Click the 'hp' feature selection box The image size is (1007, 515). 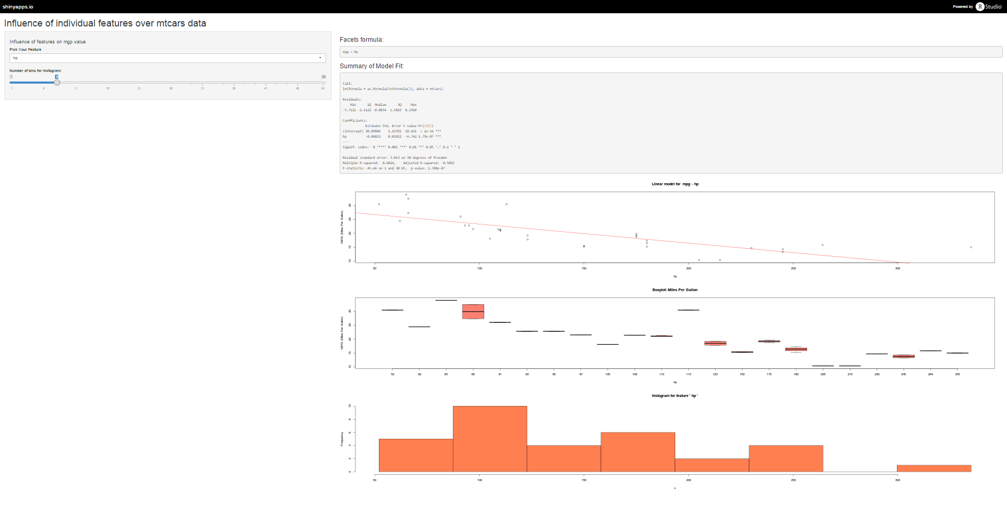tap(159, 58)
